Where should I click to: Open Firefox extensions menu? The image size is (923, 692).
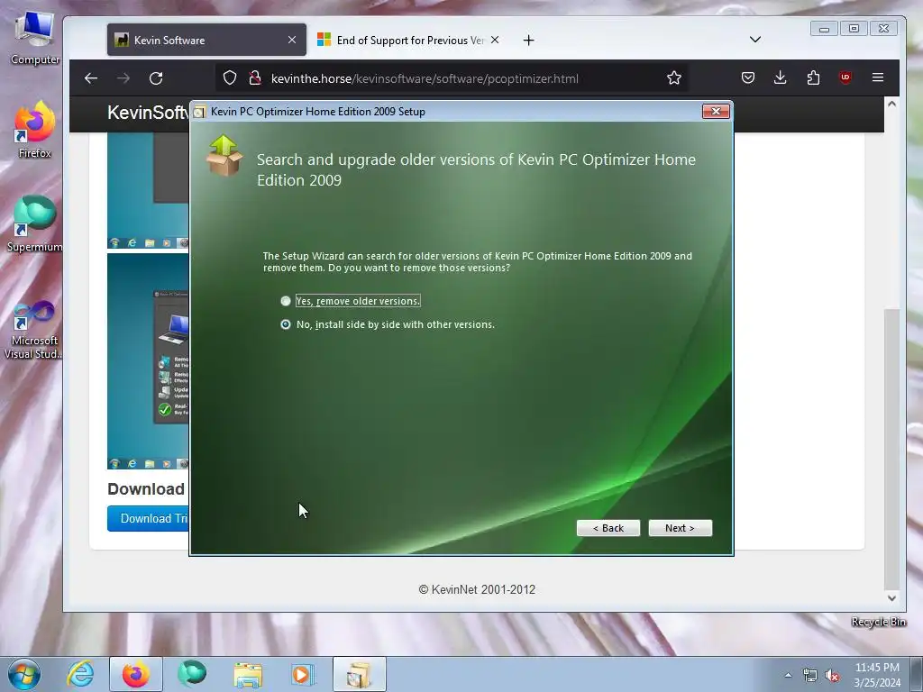pyautogui.click(x=813, y=77)
